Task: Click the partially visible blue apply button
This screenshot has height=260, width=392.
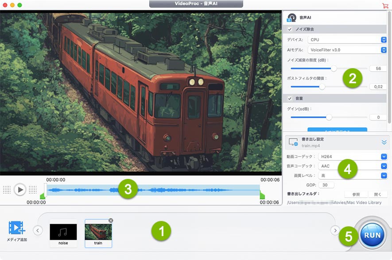Action: [x=337, y=130]
